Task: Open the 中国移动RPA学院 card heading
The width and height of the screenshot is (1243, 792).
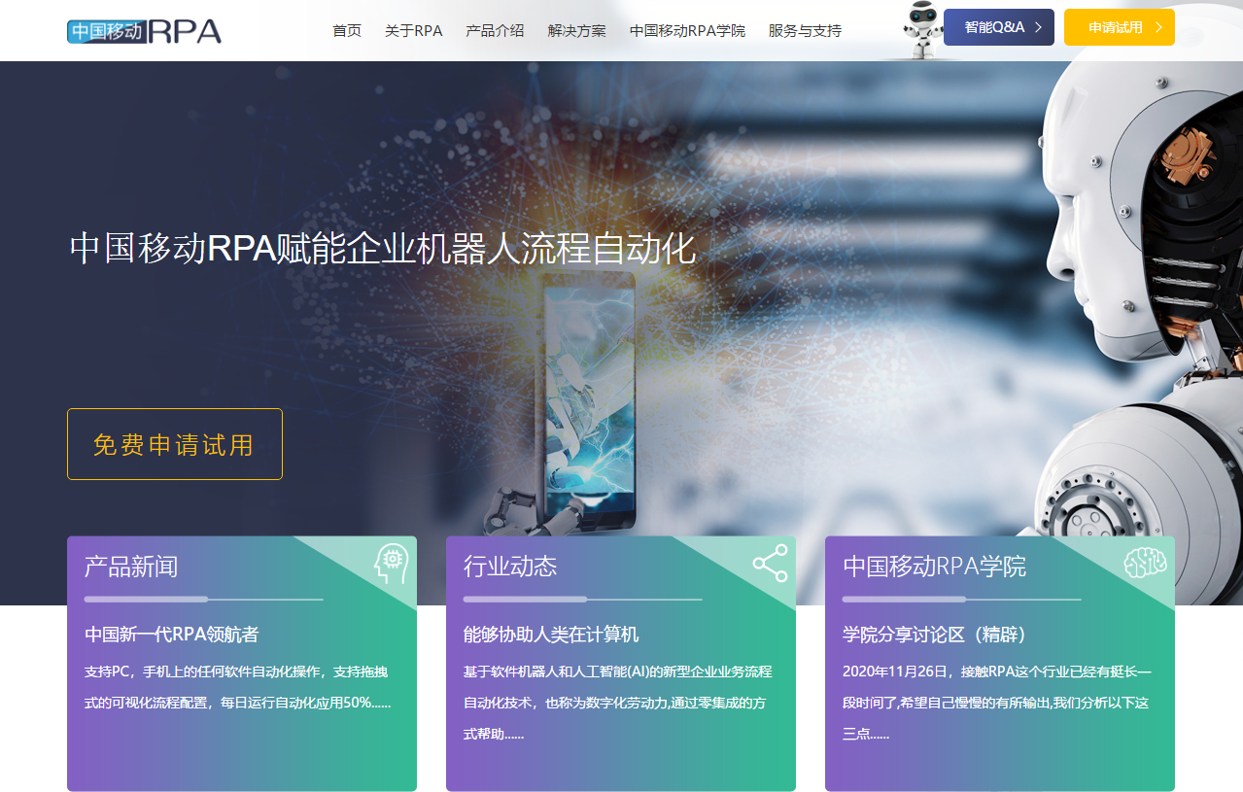Action: click(x=934, y=567)
